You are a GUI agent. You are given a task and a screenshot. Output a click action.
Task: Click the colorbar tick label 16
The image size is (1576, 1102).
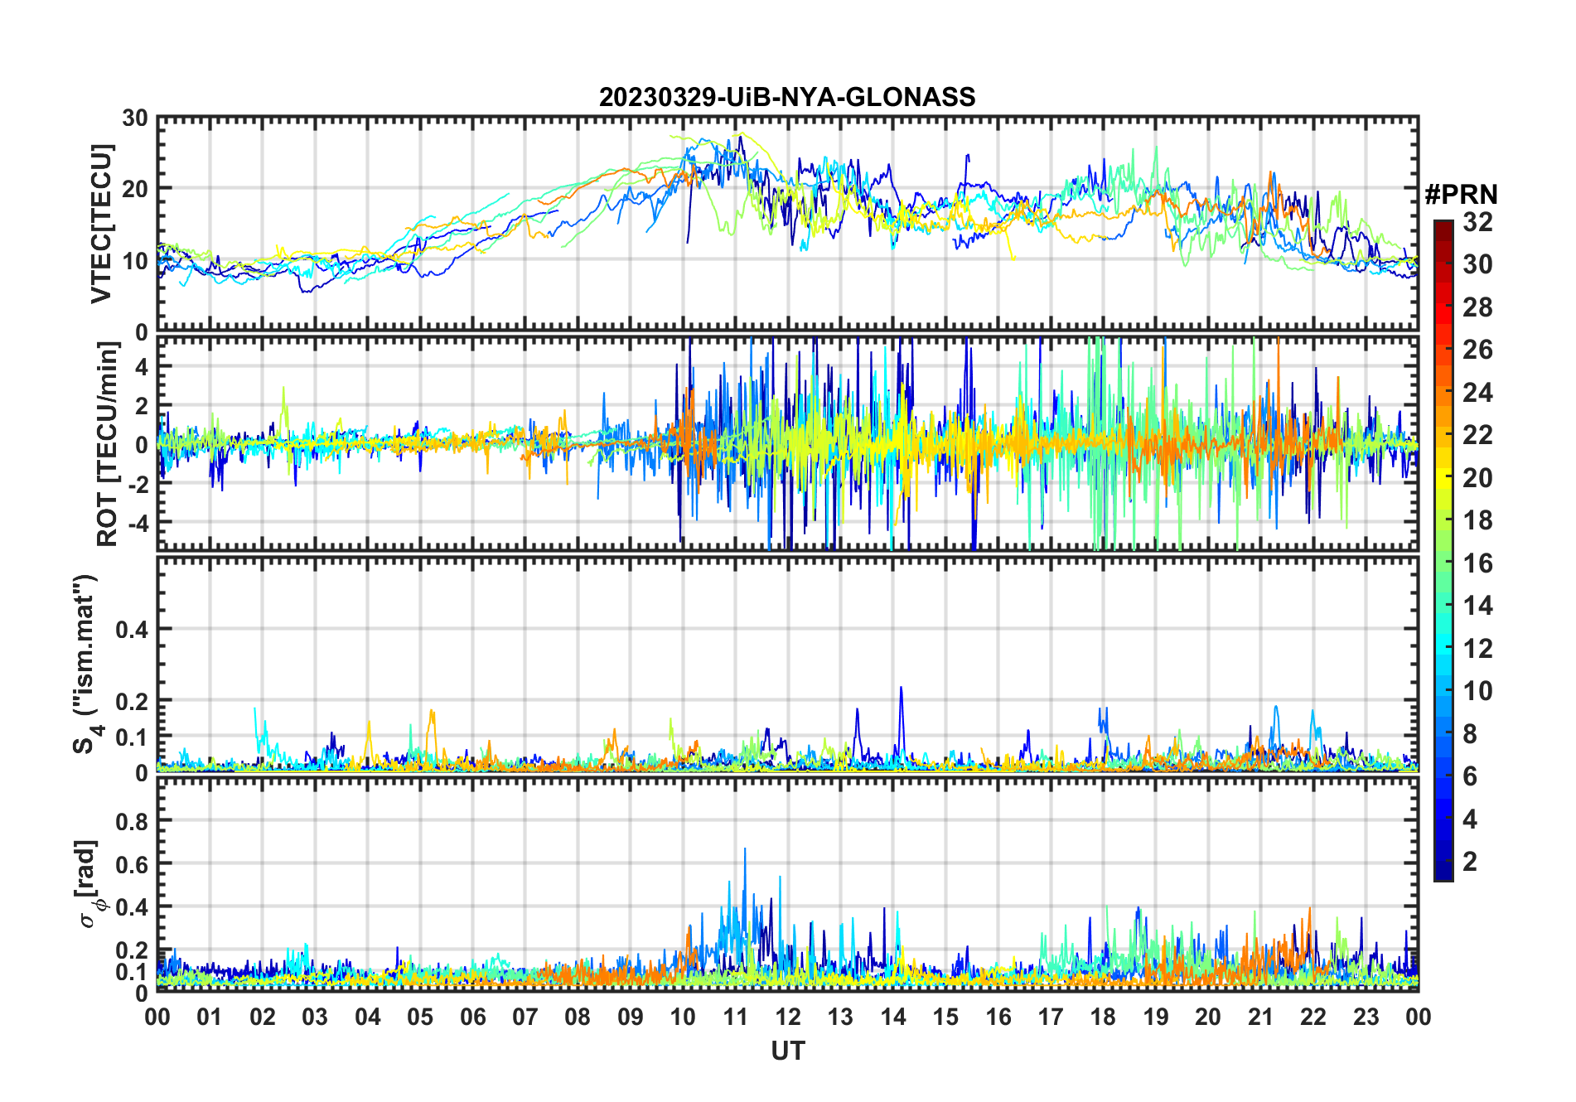click(x=1477, y=563)
